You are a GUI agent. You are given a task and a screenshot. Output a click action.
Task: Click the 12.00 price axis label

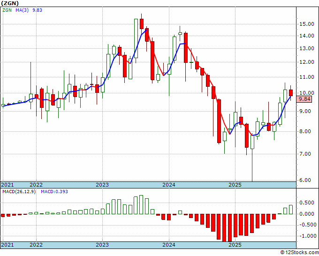point(307,62)
